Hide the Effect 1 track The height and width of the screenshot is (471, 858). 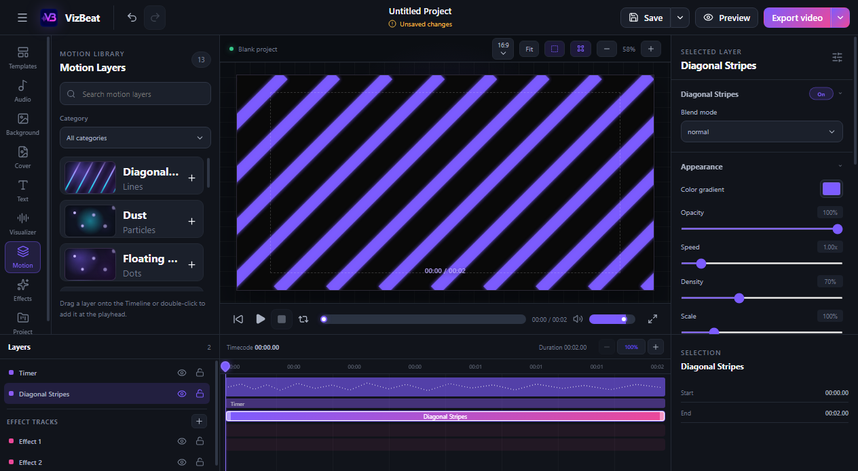(182, 441)
